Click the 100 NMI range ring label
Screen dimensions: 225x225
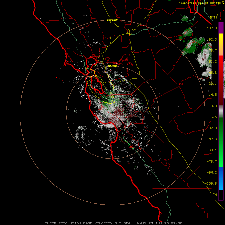(112, 20)
